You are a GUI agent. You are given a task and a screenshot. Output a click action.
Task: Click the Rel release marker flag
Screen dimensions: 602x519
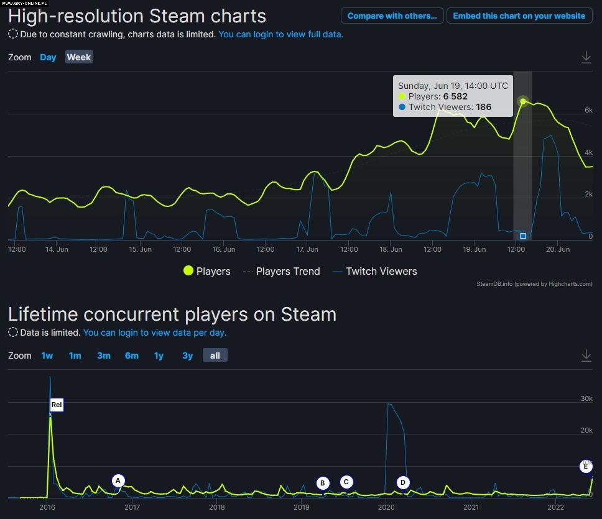coord(57,405)
